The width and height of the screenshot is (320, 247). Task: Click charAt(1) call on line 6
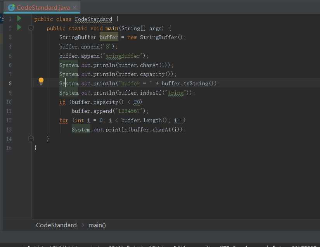[x=155, y=65]
